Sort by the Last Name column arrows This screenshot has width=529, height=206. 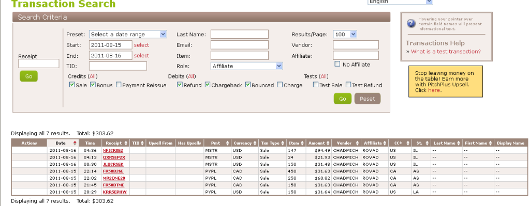(458, 143)
